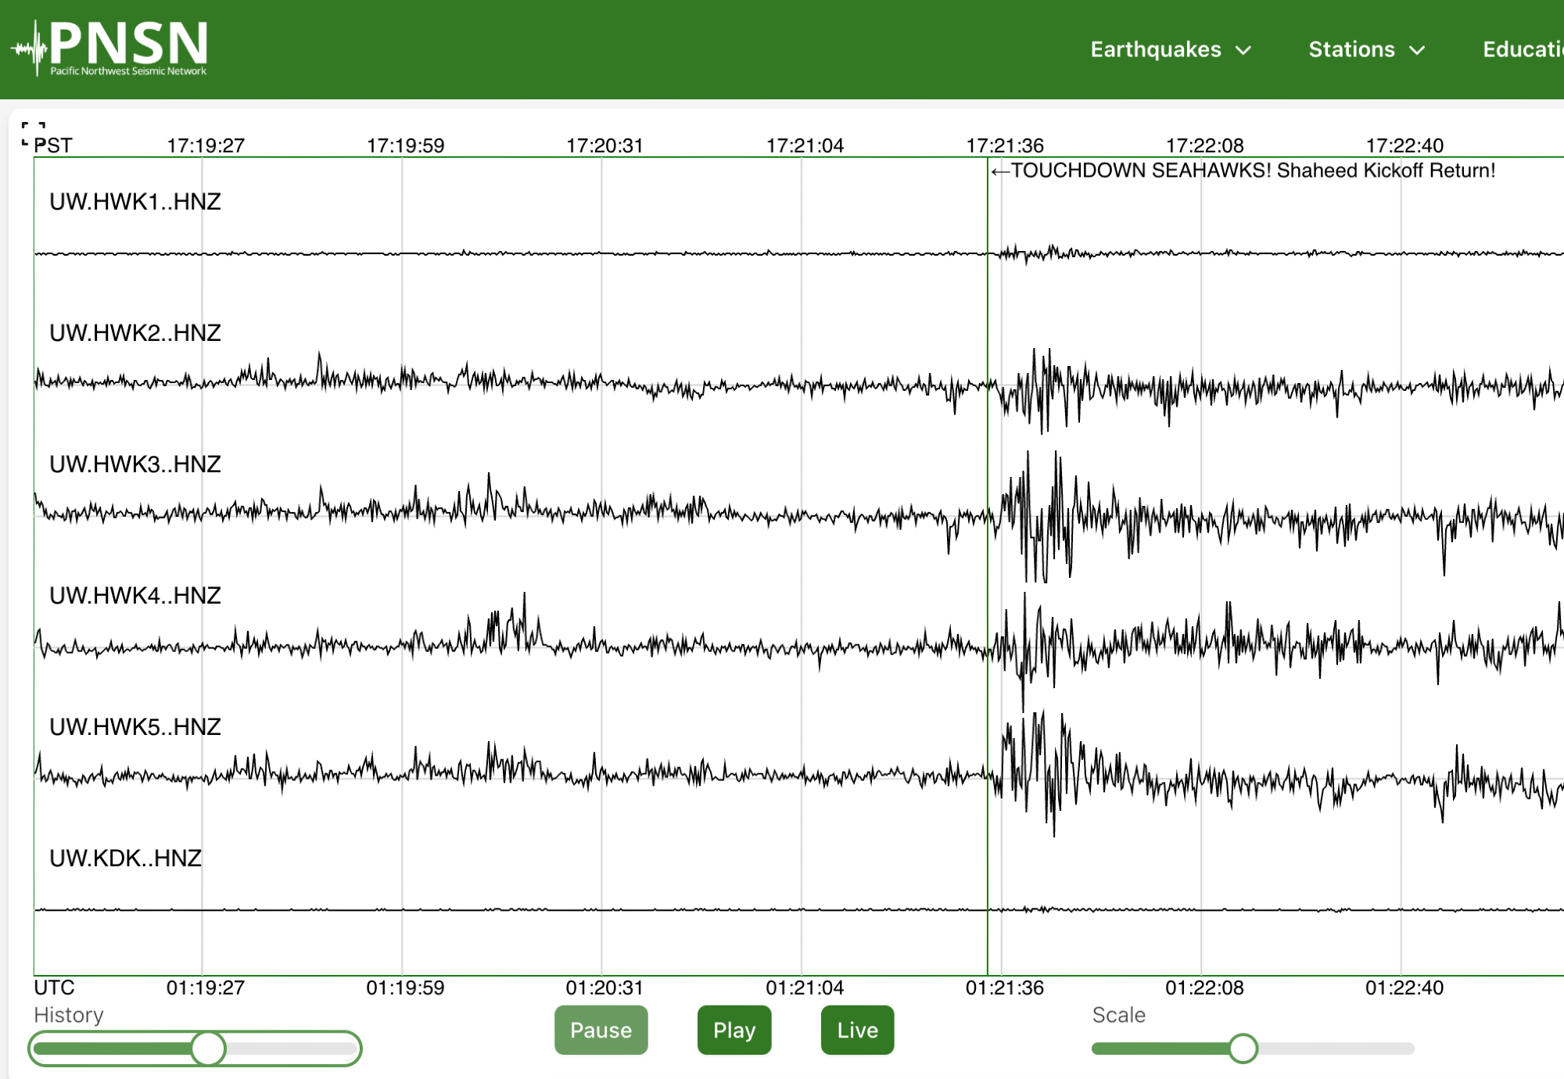Expand the Earthquakes chevron arrow
The image size is (1564, 1079).
1243,51
